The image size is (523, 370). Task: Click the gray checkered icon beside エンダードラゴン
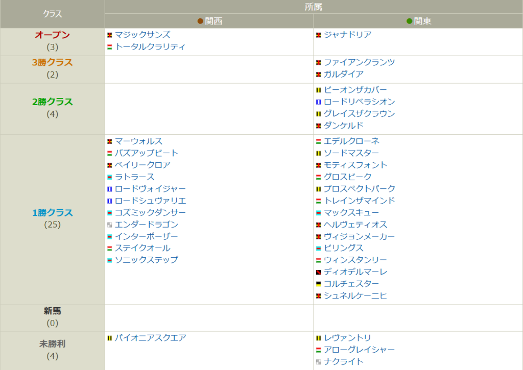click(110, 225)
